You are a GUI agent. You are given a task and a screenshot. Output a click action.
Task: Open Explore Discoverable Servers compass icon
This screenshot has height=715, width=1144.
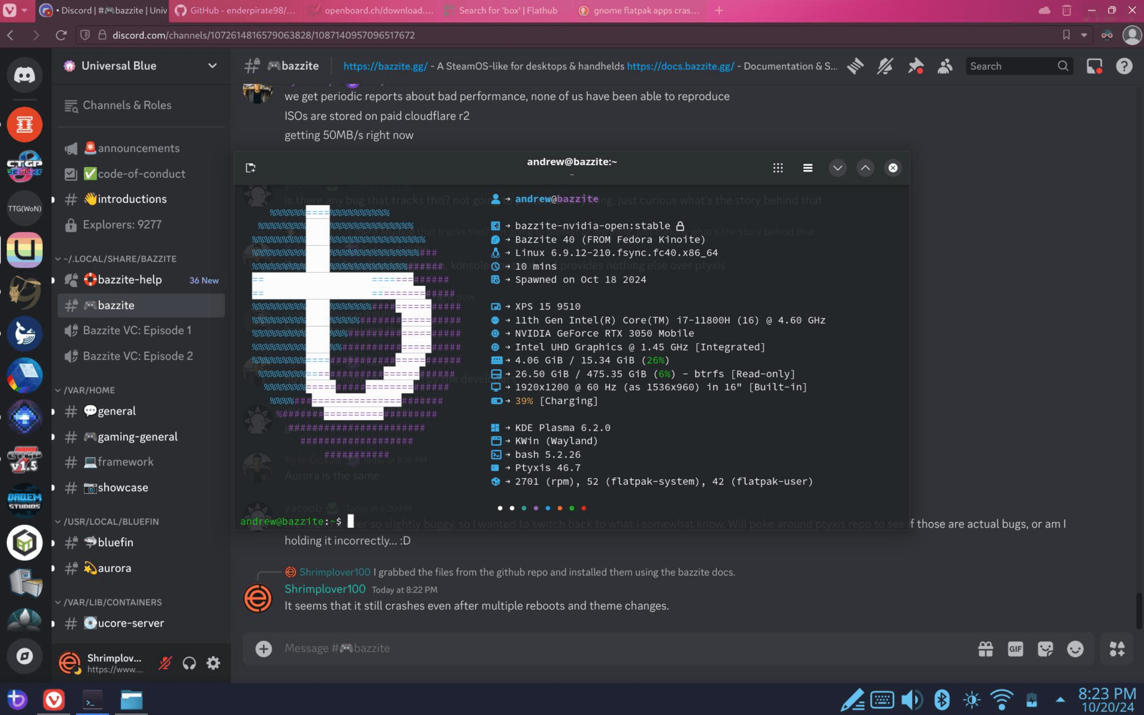pos(24,656)
